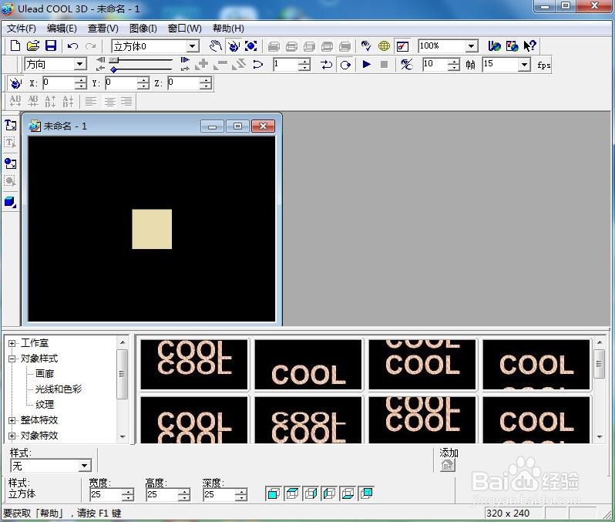
Task: Show the front face cube icon
Action: click(x=274, y=493)
